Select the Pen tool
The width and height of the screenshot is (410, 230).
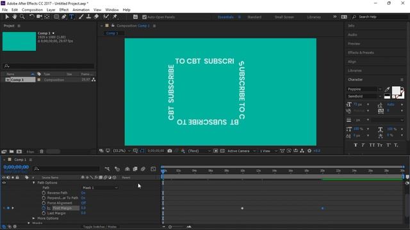tap(64, 17)
